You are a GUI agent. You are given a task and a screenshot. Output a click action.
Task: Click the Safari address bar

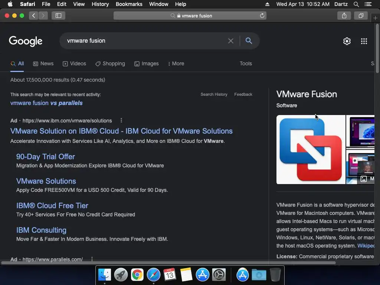[190, 16]
